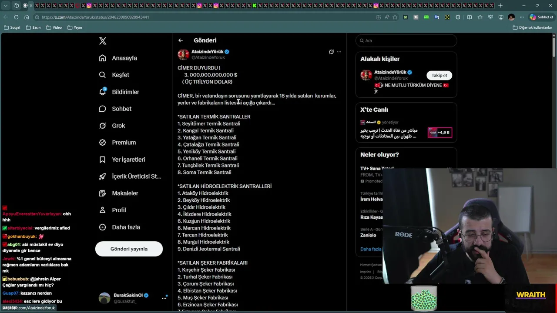Open the browser profile avatar
This screenshot has width=557, height=313.
511,17
